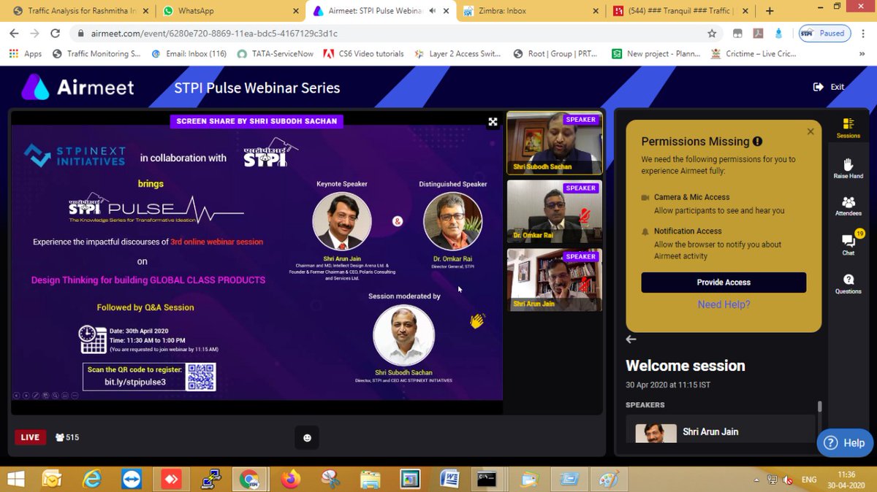Select Shri Arun Jain video tile
This screenshot has width=877, height=492.
coord(554,280)
